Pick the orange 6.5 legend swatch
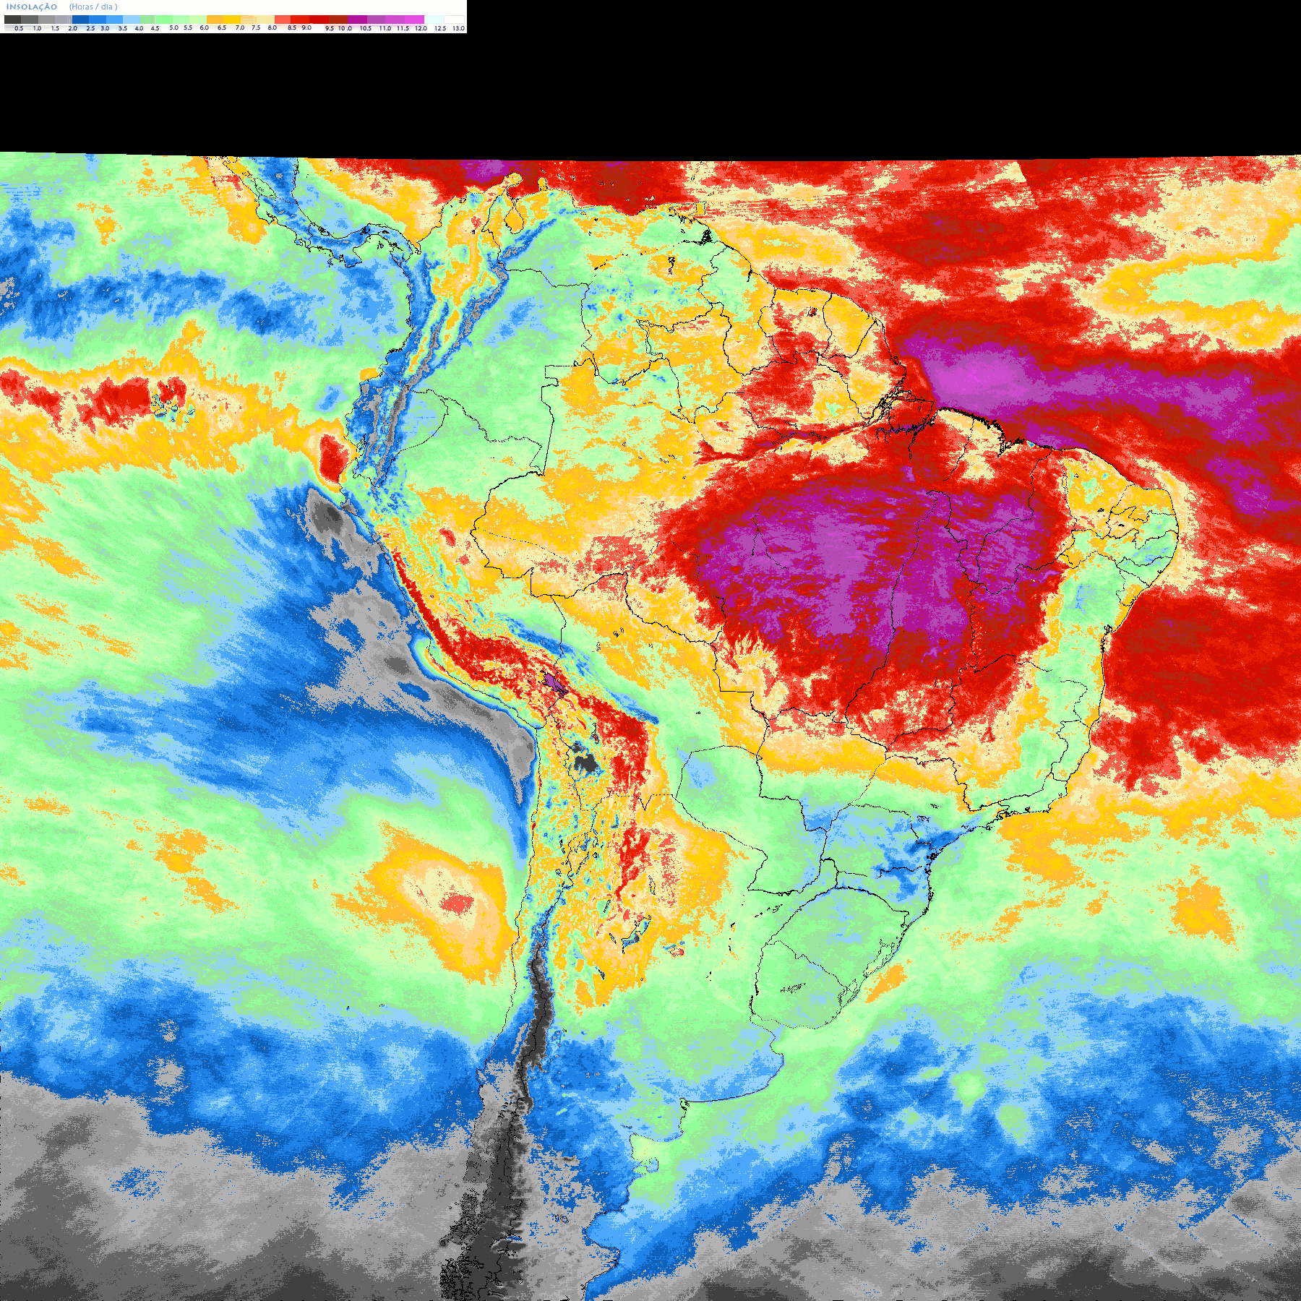 pos(215,20)
